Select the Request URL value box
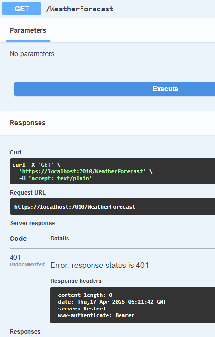The width and height of the screenshot is (215, 337). 112,207
